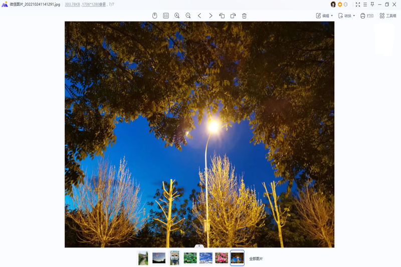Expand the 转换 convert dropdown
This screenshot has height=267, width=401.
(x=346, y=16)
